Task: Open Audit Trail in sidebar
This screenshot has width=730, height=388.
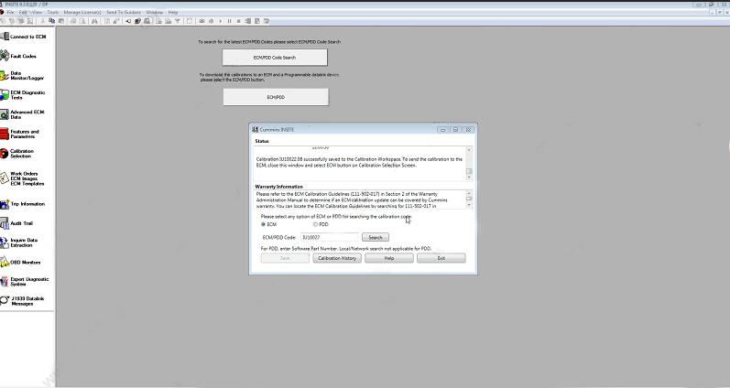Action: [x=16, y=223]
